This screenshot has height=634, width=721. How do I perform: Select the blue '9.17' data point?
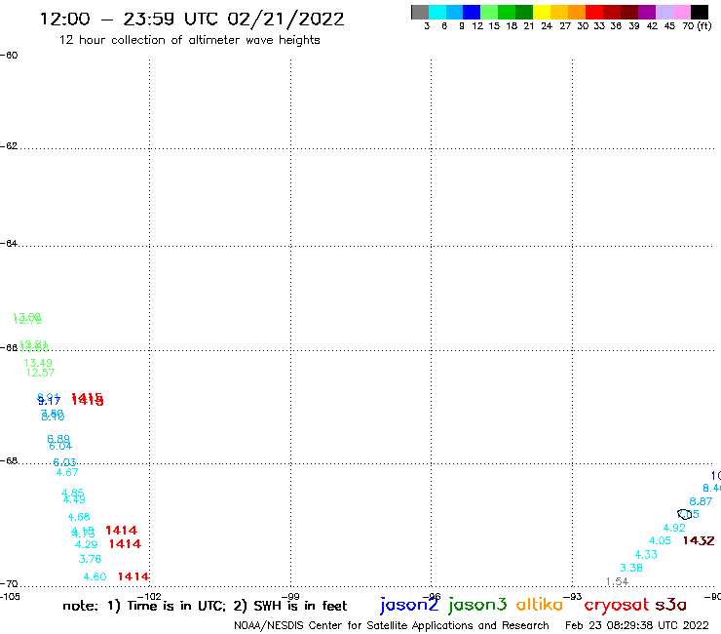[x=49, y=402]
